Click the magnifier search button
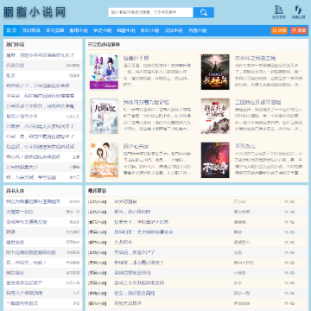The width and height of the screenshot is (311, 311). pos(204,12)
